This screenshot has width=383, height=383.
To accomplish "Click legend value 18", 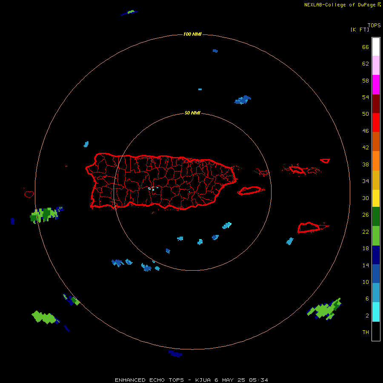I will [366, 249].
